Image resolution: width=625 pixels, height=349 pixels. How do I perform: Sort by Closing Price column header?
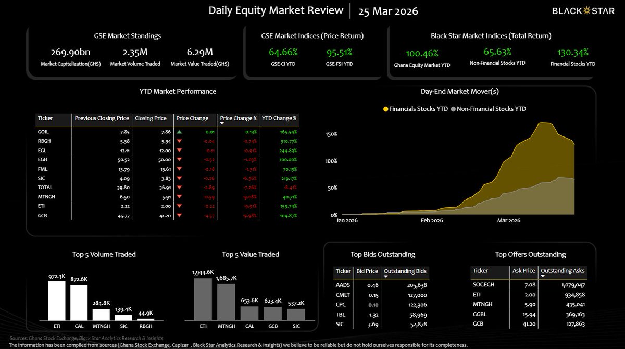[151, 118]
